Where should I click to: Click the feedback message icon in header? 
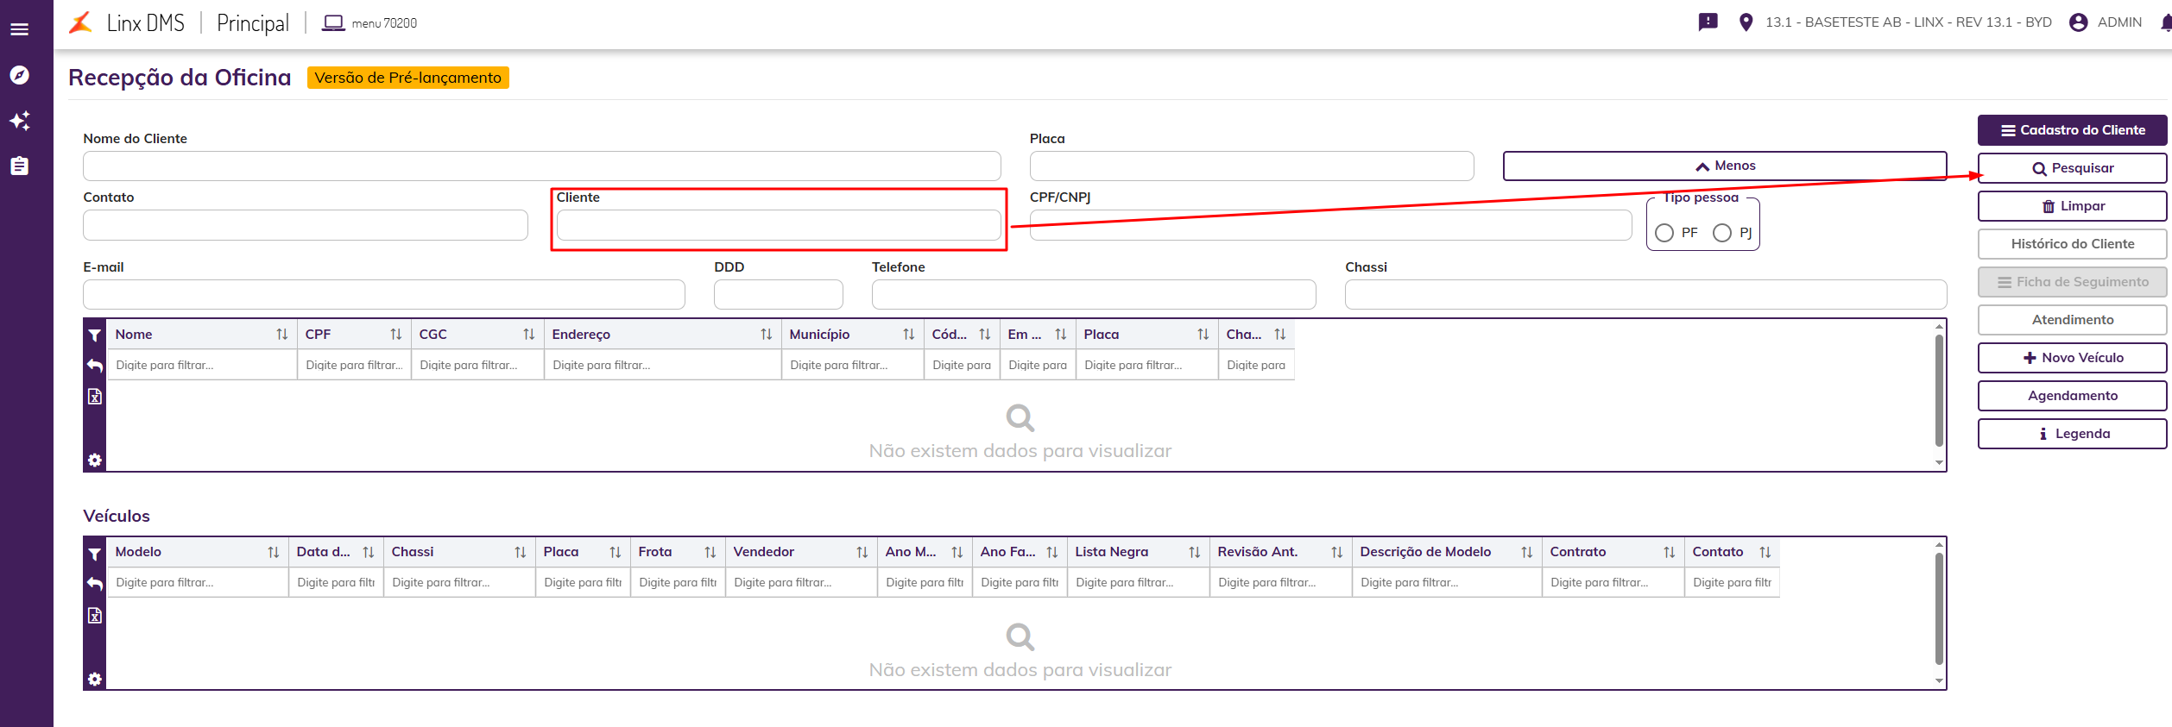tap(1708, 22)
